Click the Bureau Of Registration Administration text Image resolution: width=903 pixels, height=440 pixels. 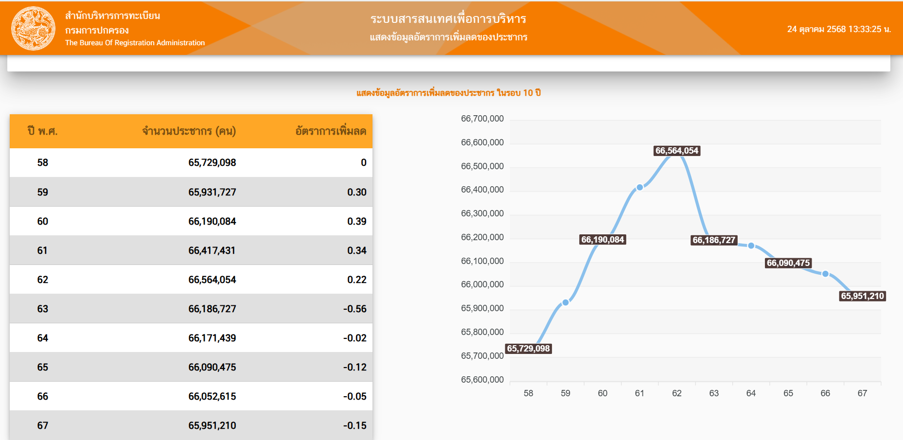tap(135, 43)
